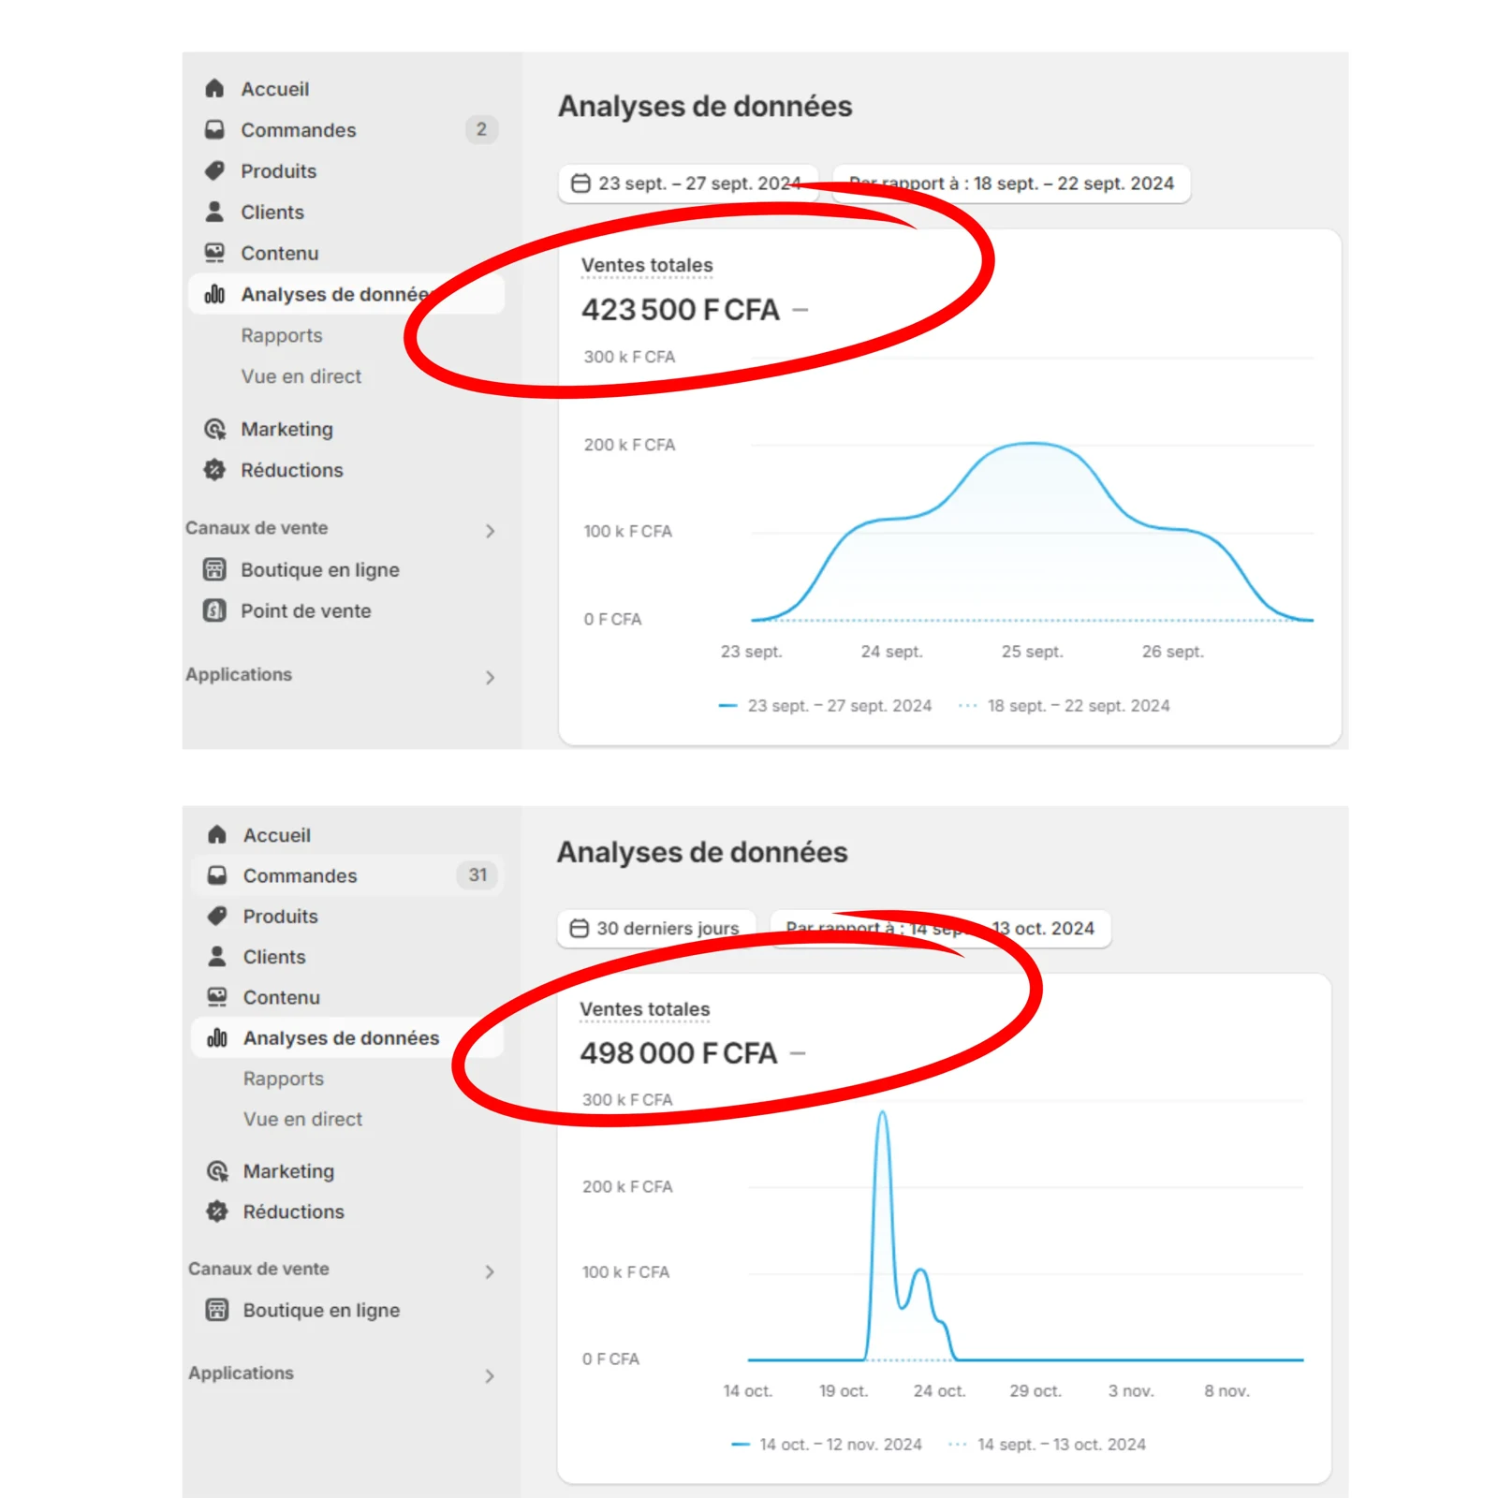This screenshot has width=1498, height=1498.
Task: Click the 25 sept. axis label
Action: point(1032,652)
